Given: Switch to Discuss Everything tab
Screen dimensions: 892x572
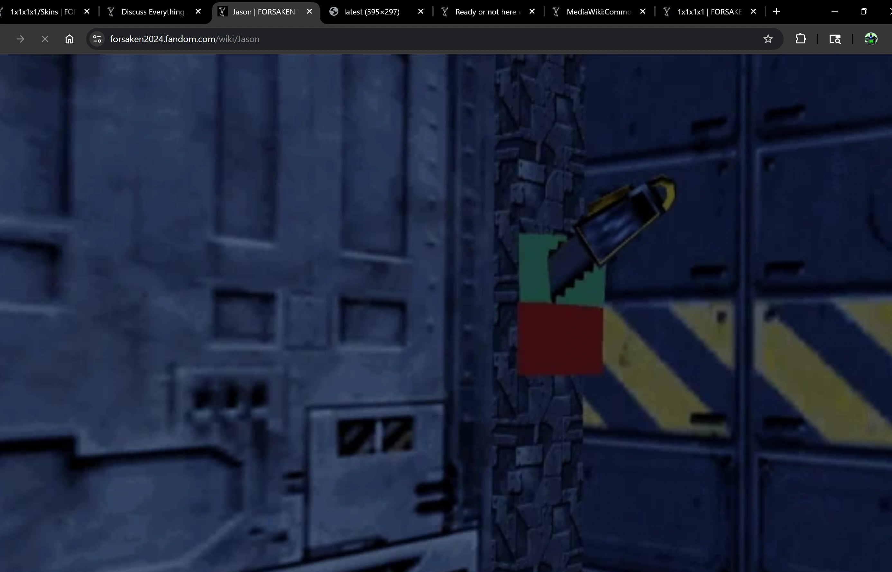Looking at the screenshot, I should tap(152, 12).
